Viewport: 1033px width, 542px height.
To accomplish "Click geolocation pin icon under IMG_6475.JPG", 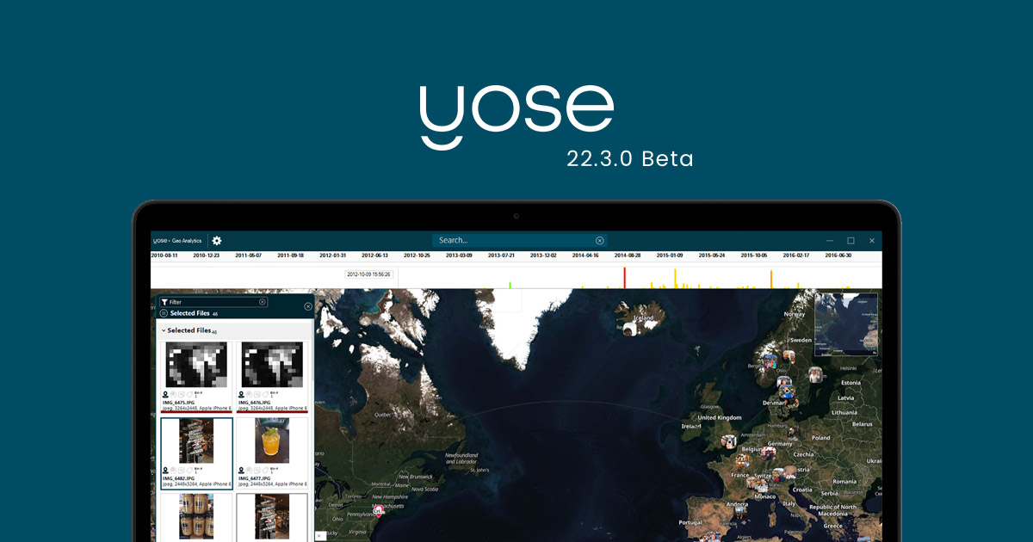I will coord(165,395).
